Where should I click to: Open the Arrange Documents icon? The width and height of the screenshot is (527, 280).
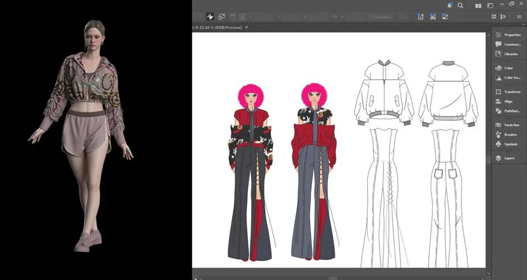478,6
